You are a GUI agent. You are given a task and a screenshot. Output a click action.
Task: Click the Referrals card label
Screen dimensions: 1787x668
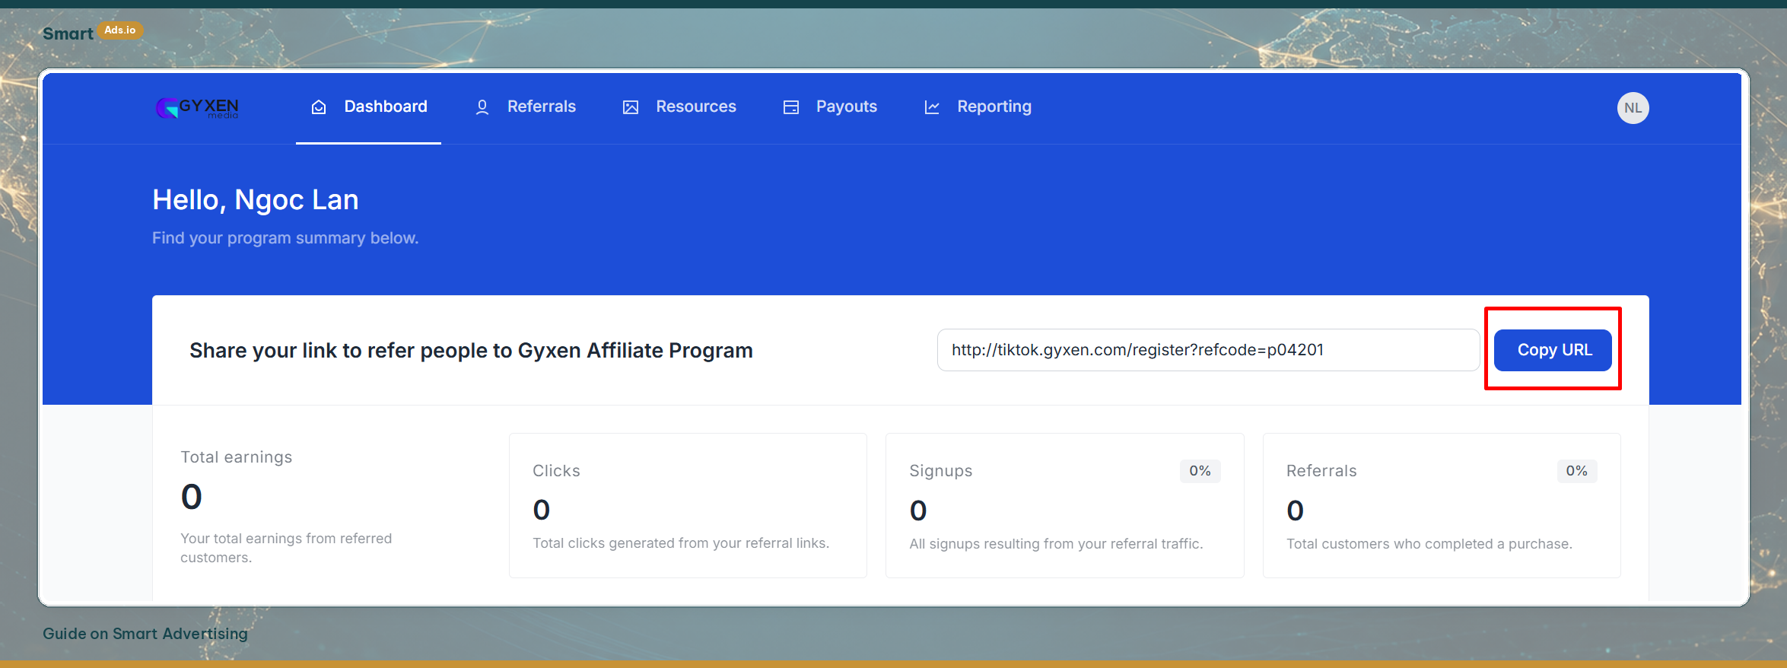pos(1321,471)
